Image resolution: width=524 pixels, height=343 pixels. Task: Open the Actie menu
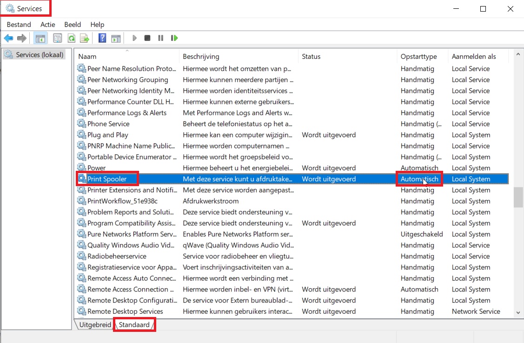pos(47,25)
